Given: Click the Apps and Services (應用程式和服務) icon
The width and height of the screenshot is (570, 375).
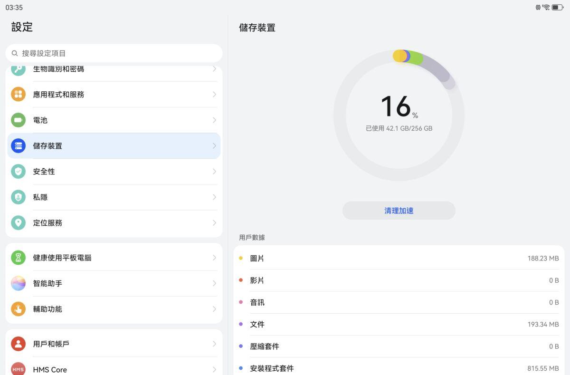Looking at the screenshot, I should click(x=18, y=95).
